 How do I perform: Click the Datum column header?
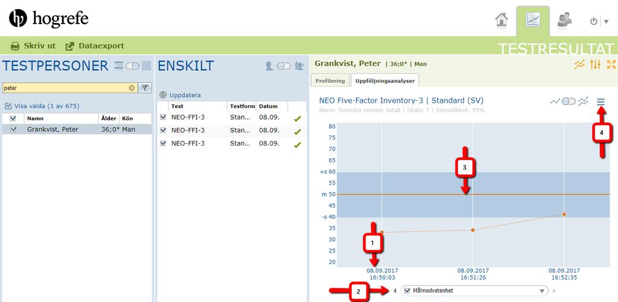272,106
